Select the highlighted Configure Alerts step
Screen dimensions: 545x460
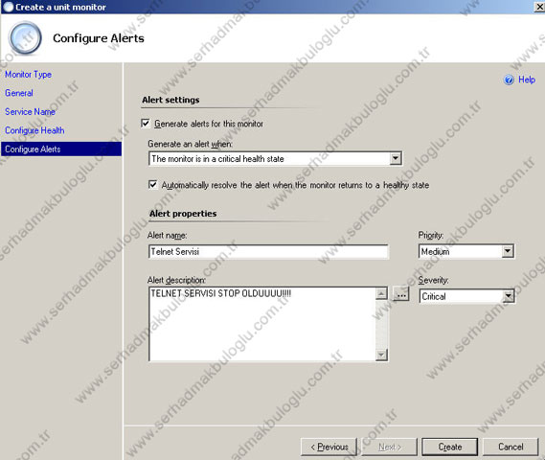(x=61, y=149)
